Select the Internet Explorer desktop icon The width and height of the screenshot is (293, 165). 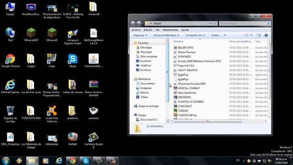tap(10, 87)
